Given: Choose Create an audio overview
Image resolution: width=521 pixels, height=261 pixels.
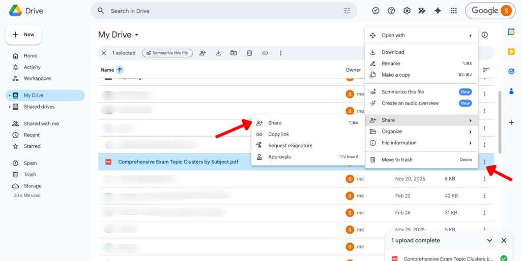Looking at the screenshot, I should (421, 103).
